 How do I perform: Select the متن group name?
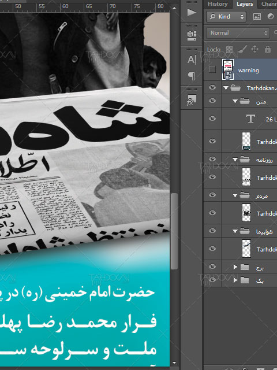(261, 102)
